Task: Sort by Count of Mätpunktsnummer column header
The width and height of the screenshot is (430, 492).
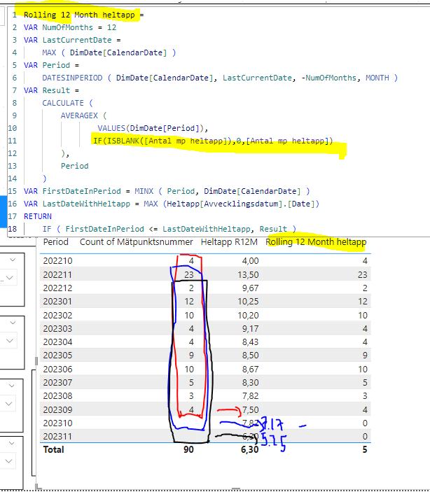Action: (x=136, y=242)
